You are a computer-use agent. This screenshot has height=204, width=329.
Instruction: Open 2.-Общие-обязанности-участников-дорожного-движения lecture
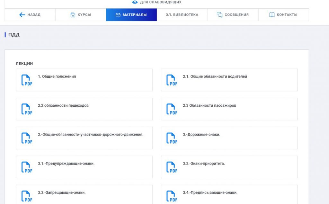pyautogui.click(x=91, y=135)
